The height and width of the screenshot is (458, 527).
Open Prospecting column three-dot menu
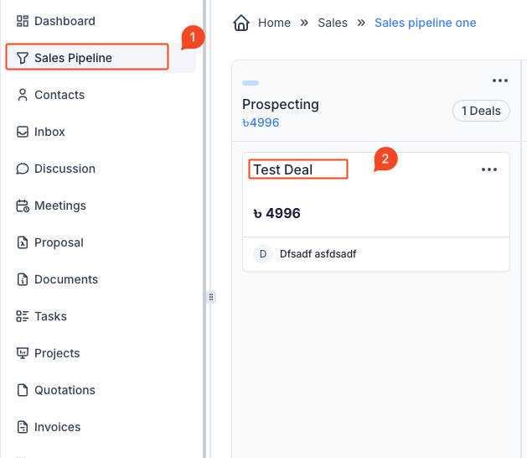[x=500, y=81]
